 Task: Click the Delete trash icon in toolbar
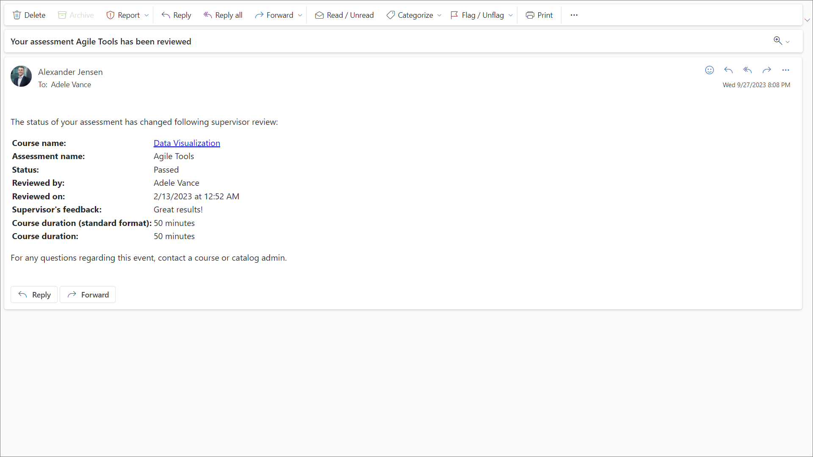pyautogui.click(x=17, y=15)
